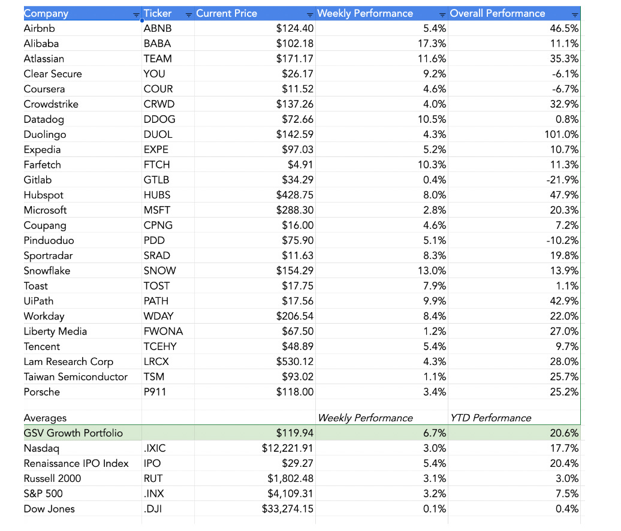This screenshot has height=531, width=621.
Task: Select the Averages label cell
Action: point(82,418)
